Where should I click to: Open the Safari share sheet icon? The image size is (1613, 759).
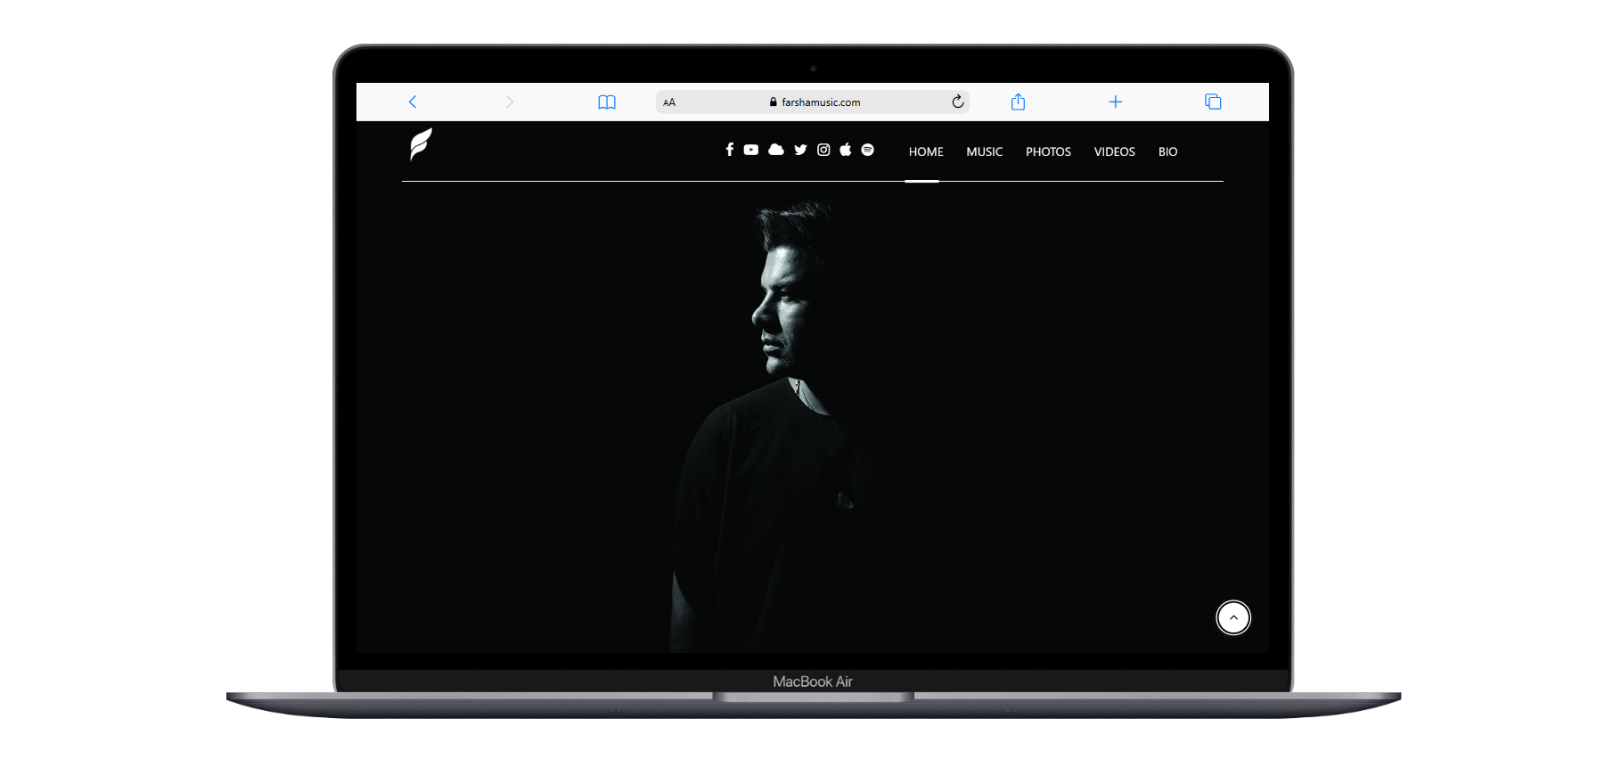pyautogui.click(x=1018, y=102)
